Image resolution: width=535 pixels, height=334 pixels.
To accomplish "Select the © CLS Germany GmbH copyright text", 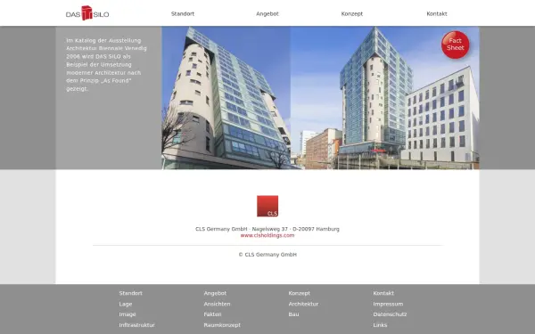I will 267,255.
